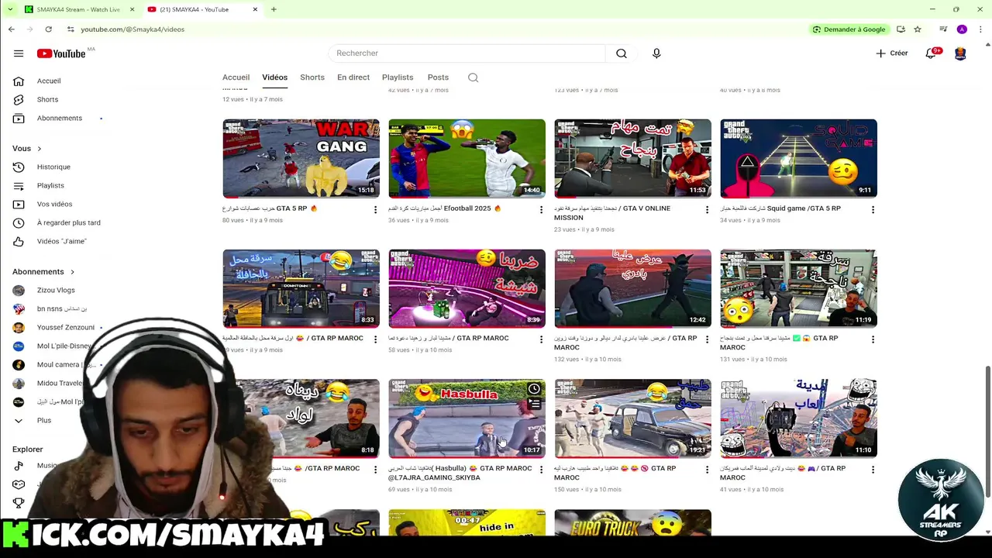The width and height of the screenshot is (992, 558).
Task: Open Vos vidéos in the sidebar
Action: coord(56,204)
